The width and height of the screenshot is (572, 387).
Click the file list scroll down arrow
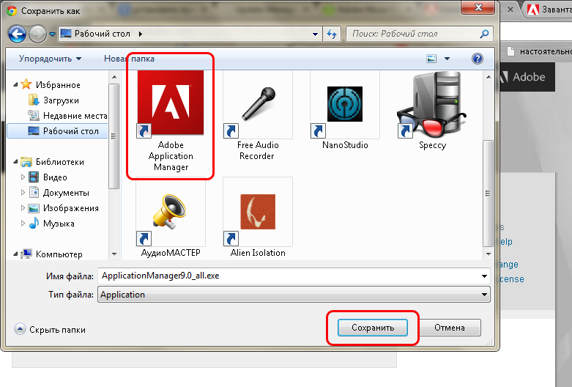pyautogui.click(x=488, y=254)
